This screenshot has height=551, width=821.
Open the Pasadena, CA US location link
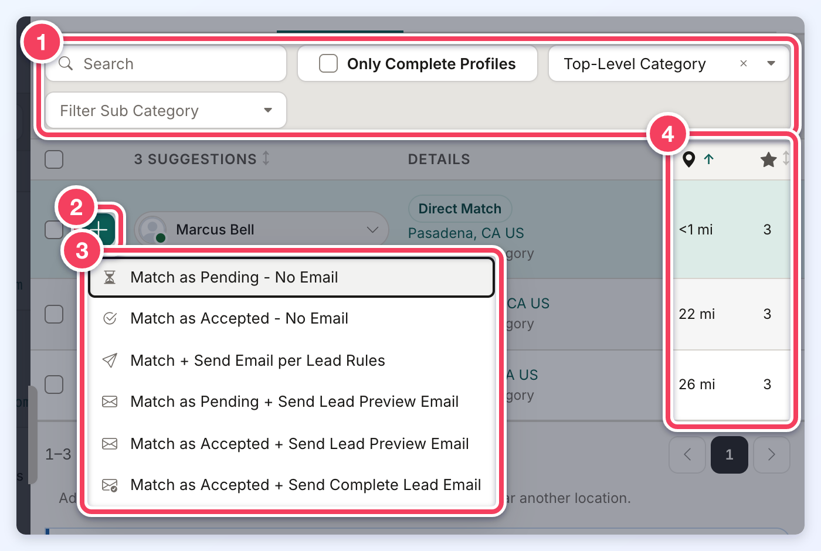(x=466, y=233)
